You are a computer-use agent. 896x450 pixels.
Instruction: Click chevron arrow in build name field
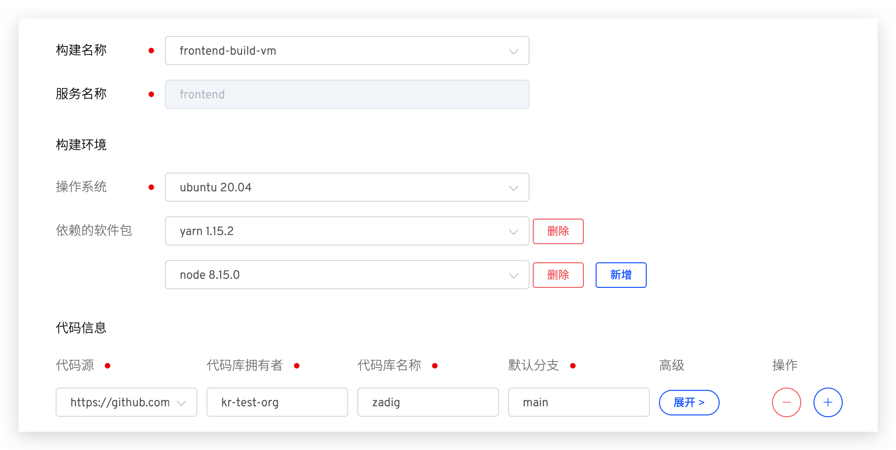pos(513,51)
